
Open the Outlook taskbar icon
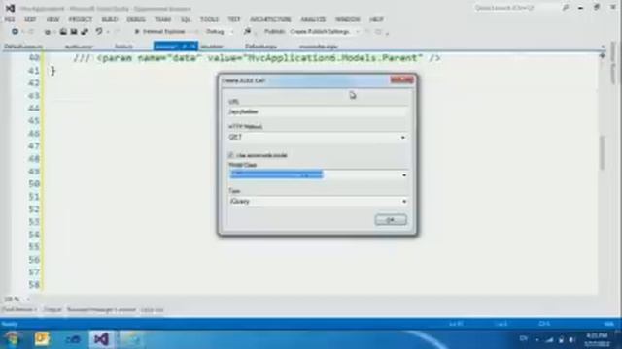(x=42, y=339)
